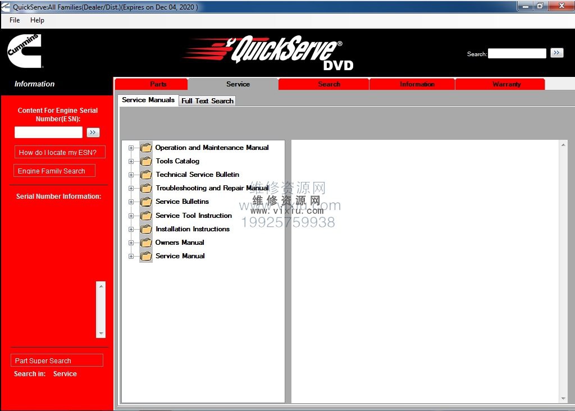Image resolution: width=575 pixels, height=411 pixels.
Task: Select the Full Text Search sub-tab
Action: coord(208,101)
